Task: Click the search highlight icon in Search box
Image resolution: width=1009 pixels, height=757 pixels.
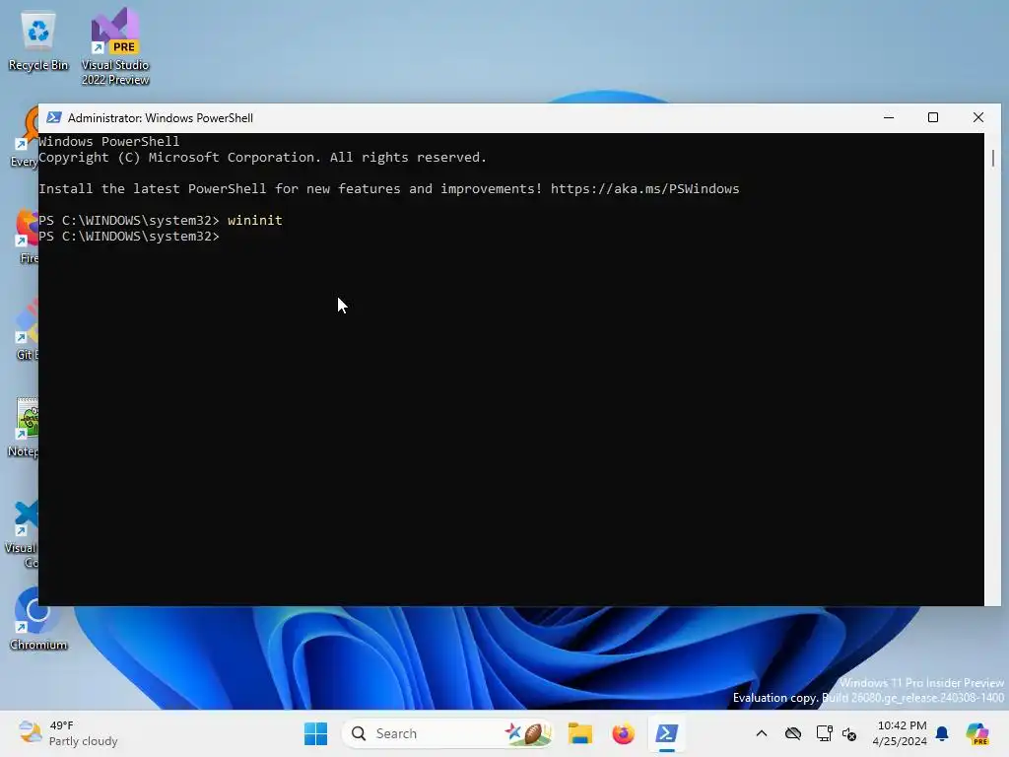Action: 528,733
